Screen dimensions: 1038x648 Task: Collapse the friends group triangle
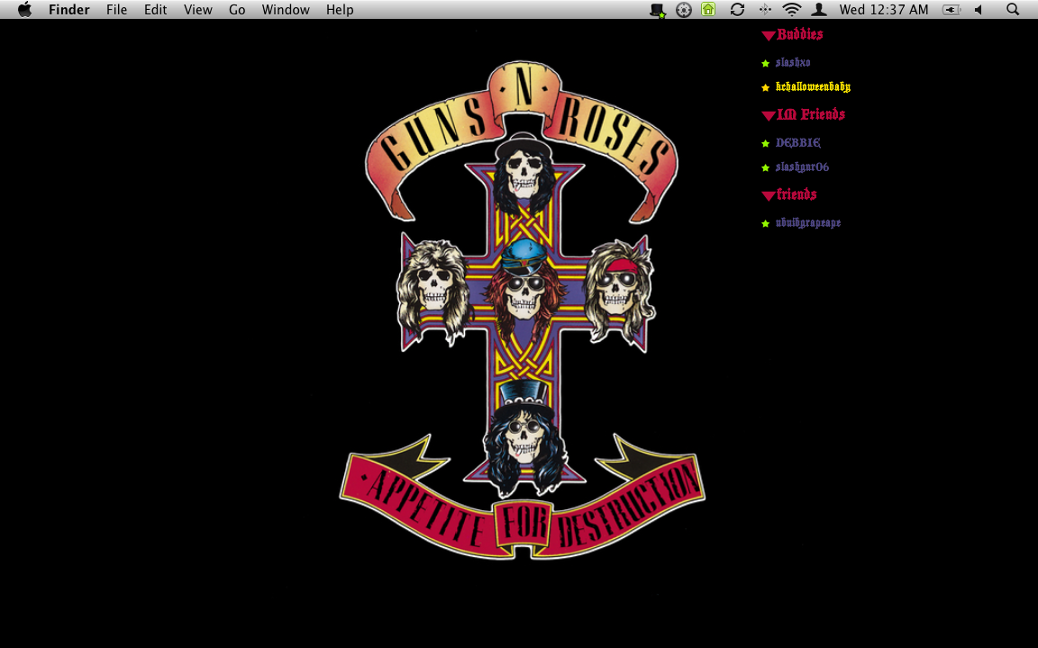point(768,195)
